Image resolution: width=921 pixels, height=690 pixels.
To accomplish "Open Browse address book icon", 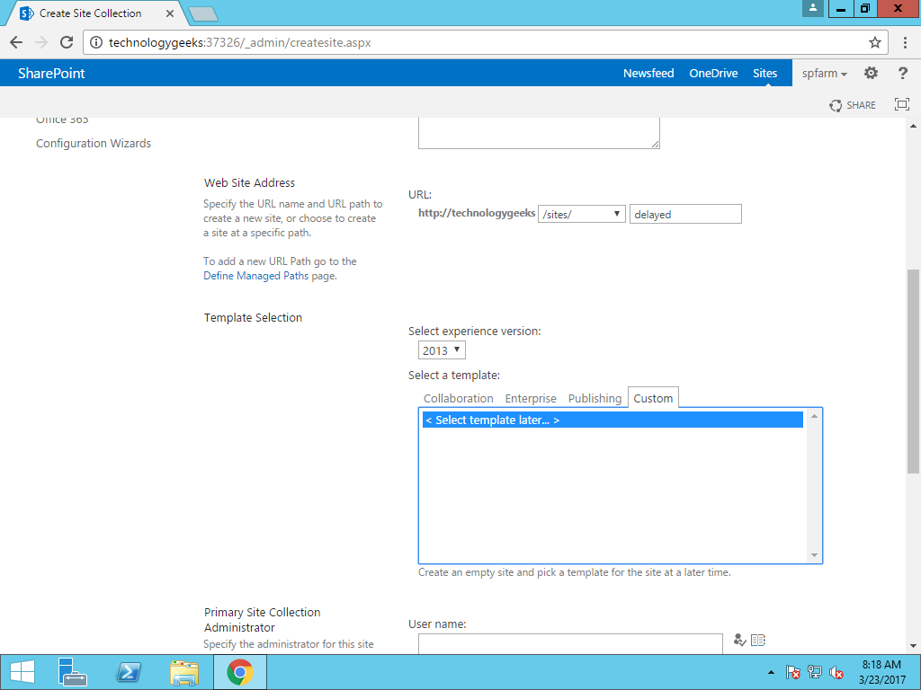I will tap(758, 640).
